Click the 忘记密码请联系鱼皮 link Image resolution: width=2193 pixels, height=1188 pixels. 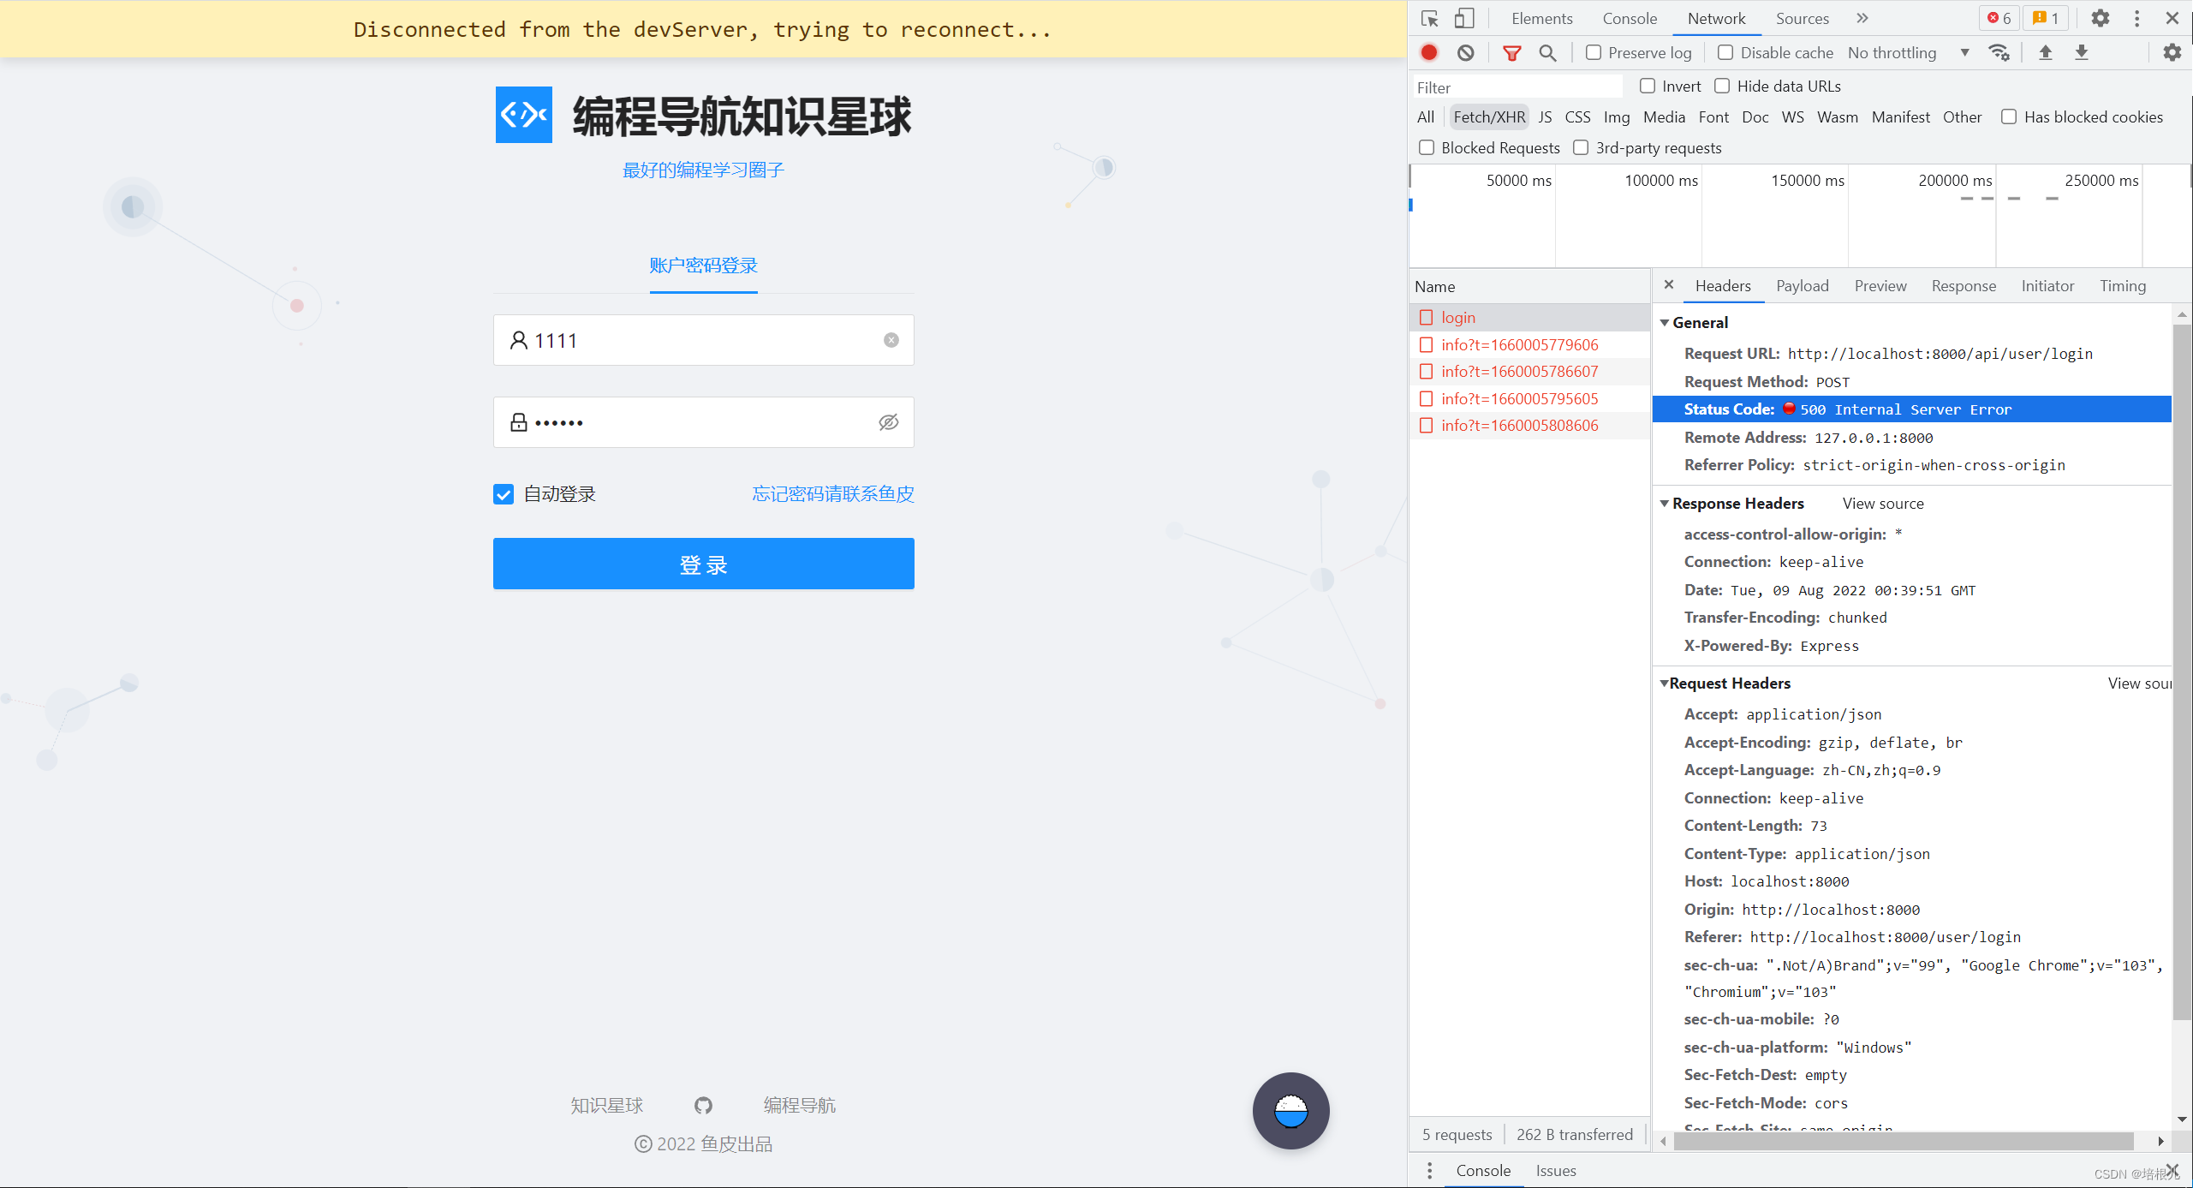click(x=832, y=494)
